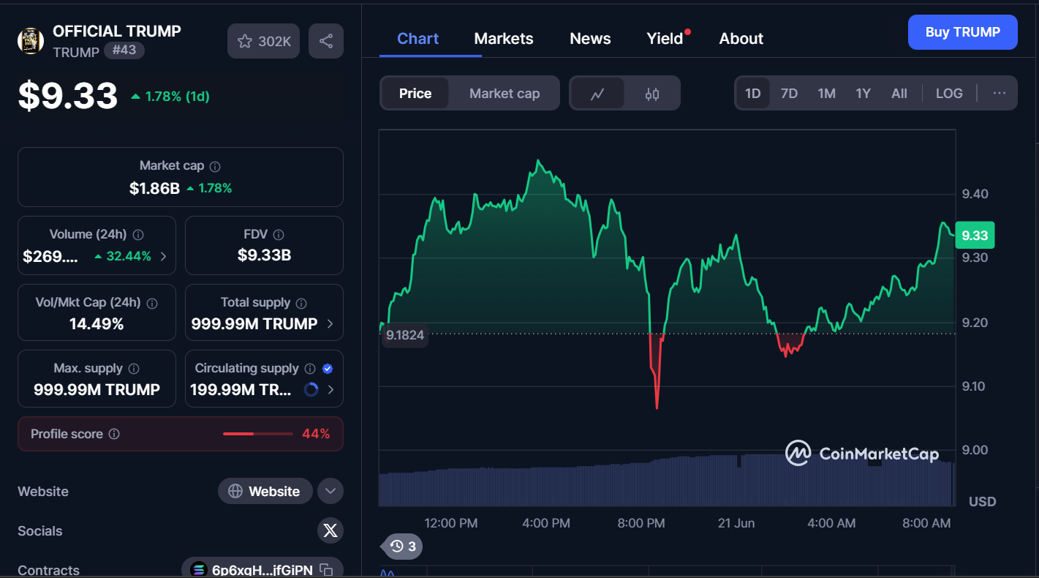Click the blue verified badge on Circulating supply

point(328,369)
